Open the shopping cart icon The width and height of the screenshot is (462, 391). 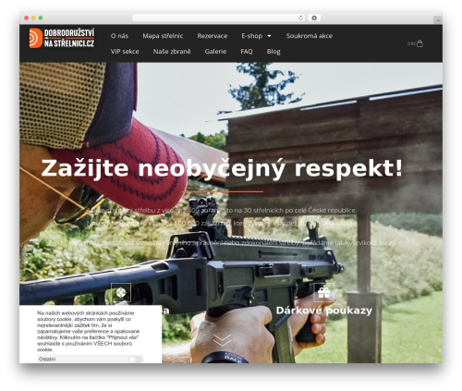point(419,43)
